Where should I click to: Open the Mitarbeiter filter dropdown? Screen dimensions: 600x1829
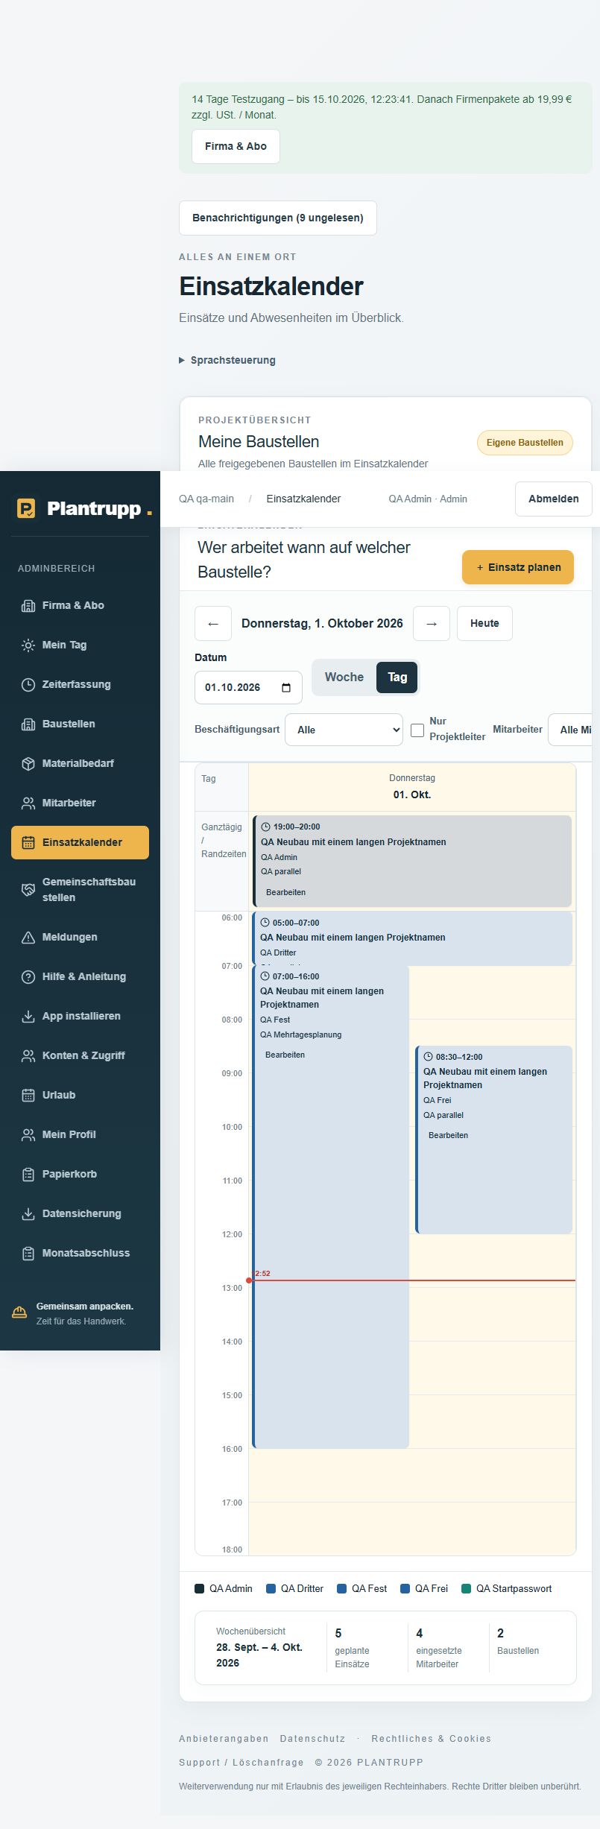570,730
